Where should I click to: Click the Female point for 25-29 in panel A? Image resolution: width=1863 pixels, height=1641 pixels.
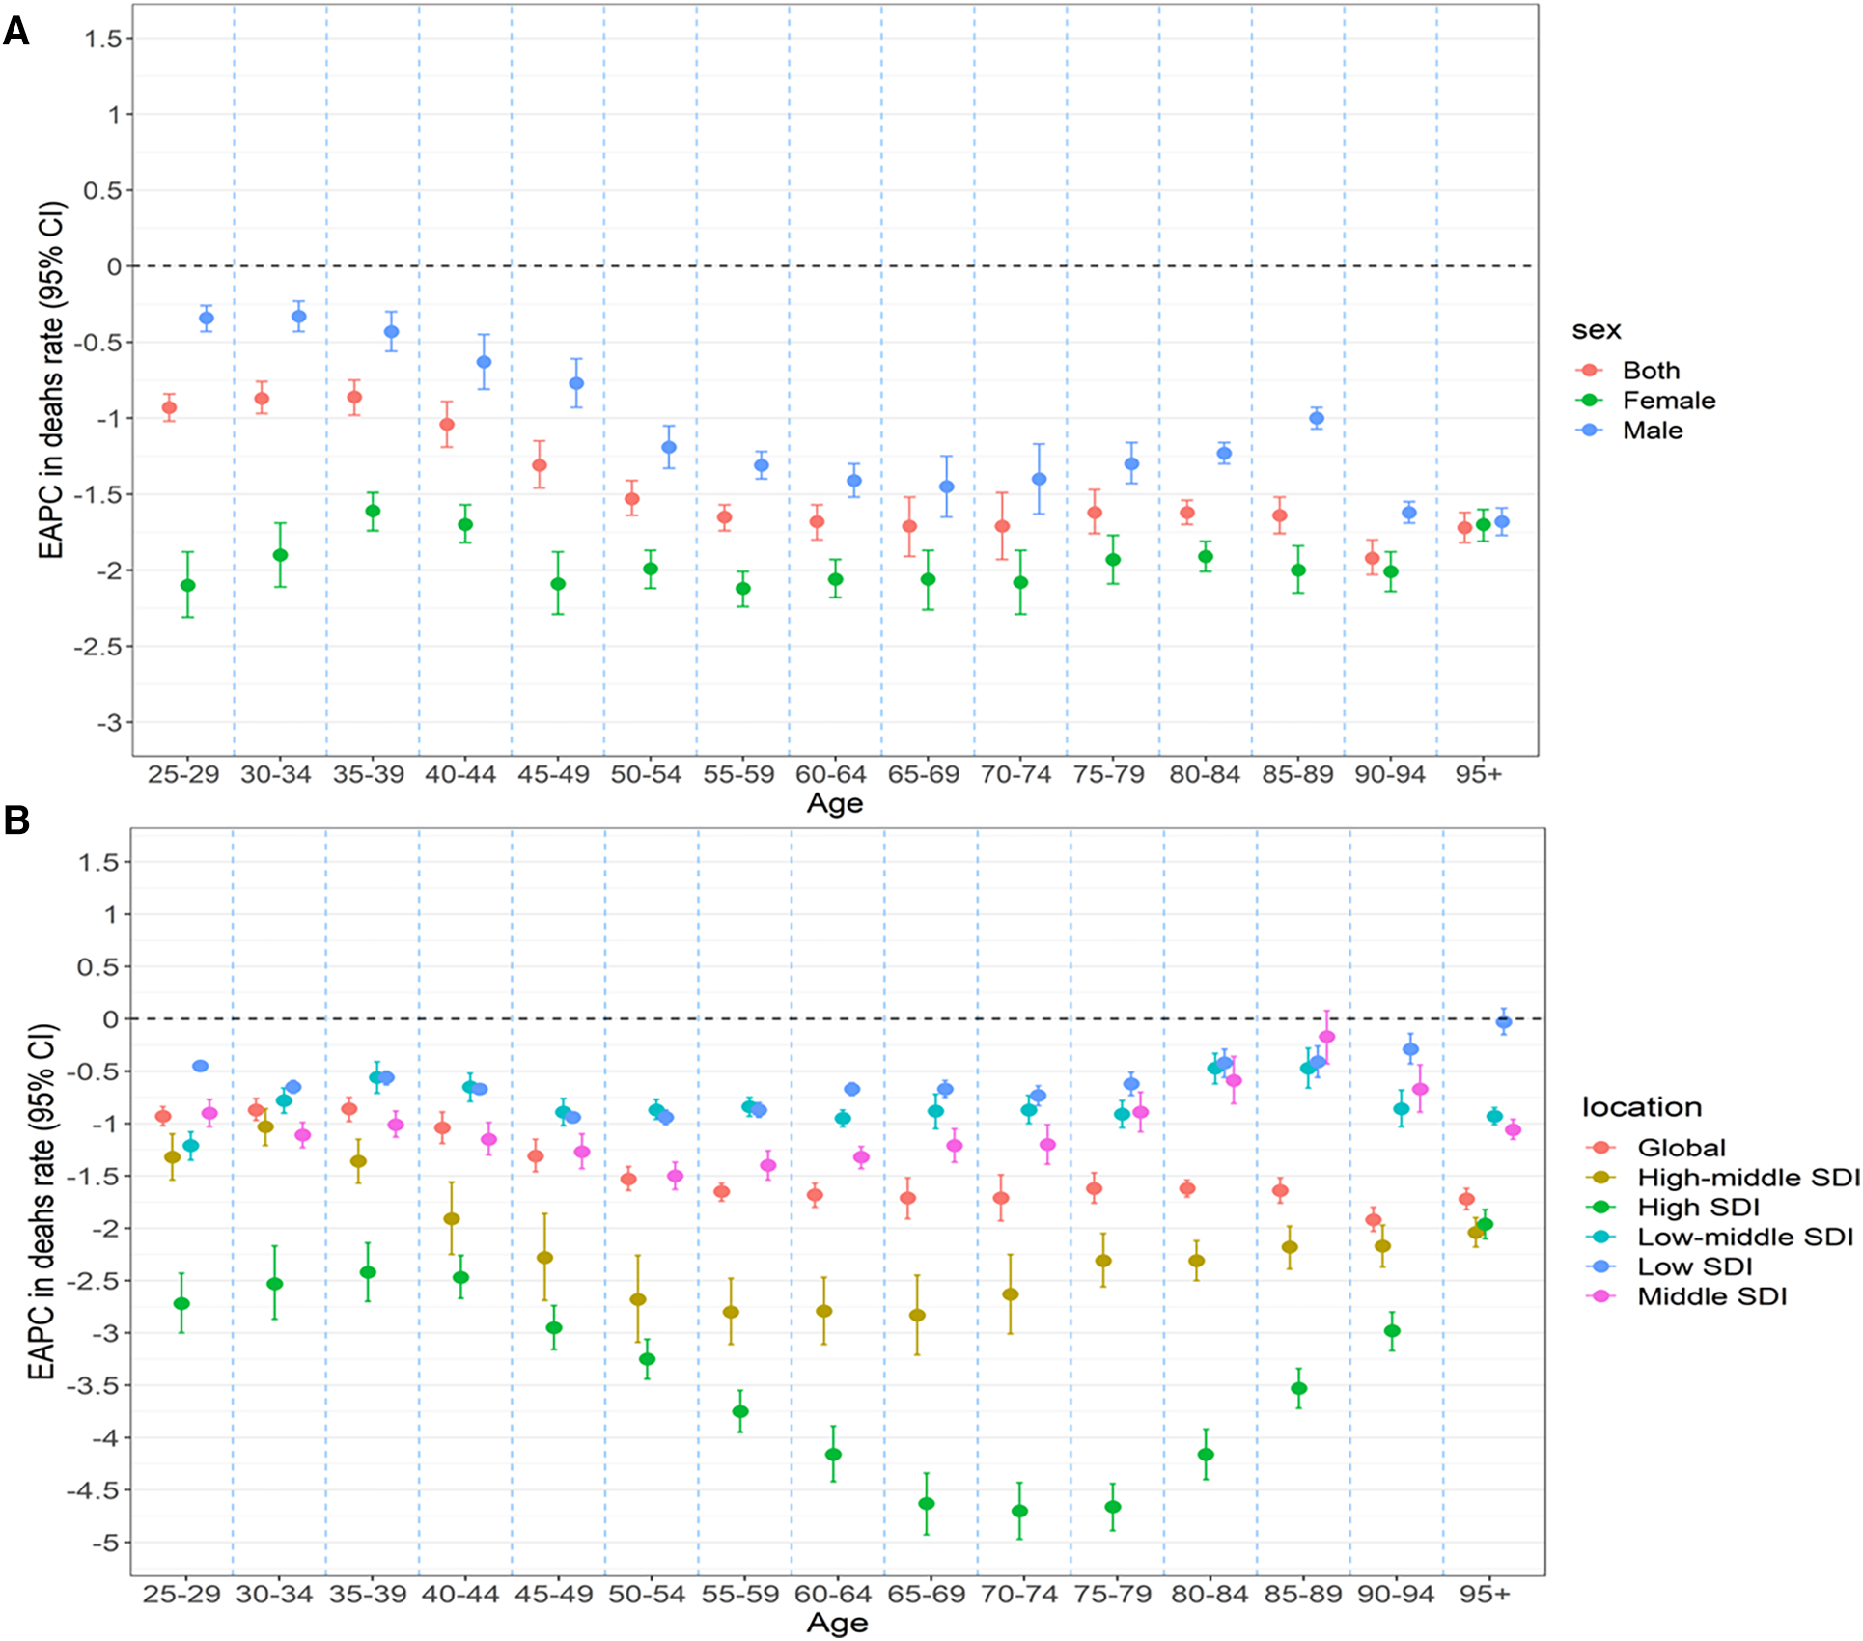[188, 585]
